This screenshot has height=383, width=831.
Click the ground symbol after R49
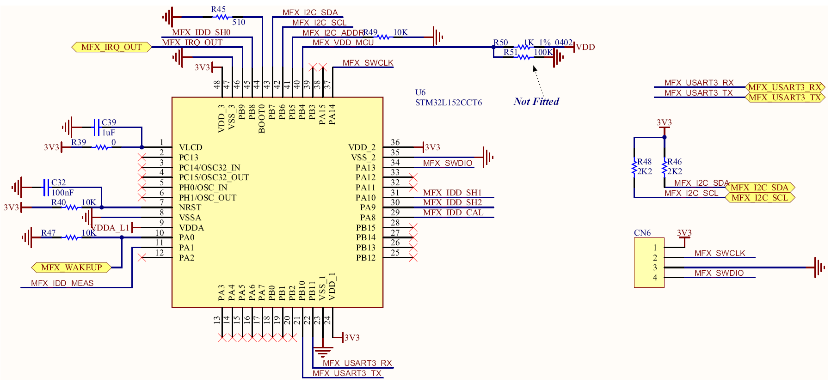point(438,37)
